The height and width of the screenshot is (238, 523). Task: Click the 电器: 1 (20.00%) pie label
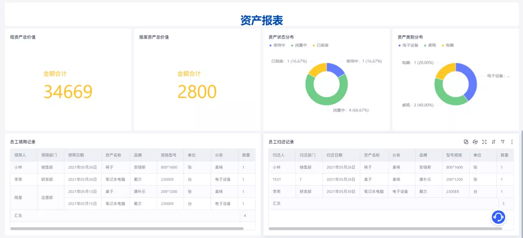(417, 63)
